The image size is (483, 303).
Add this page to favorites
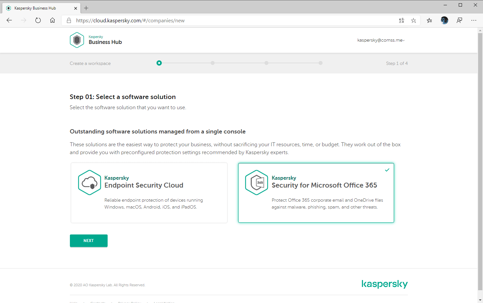[413, 20]
